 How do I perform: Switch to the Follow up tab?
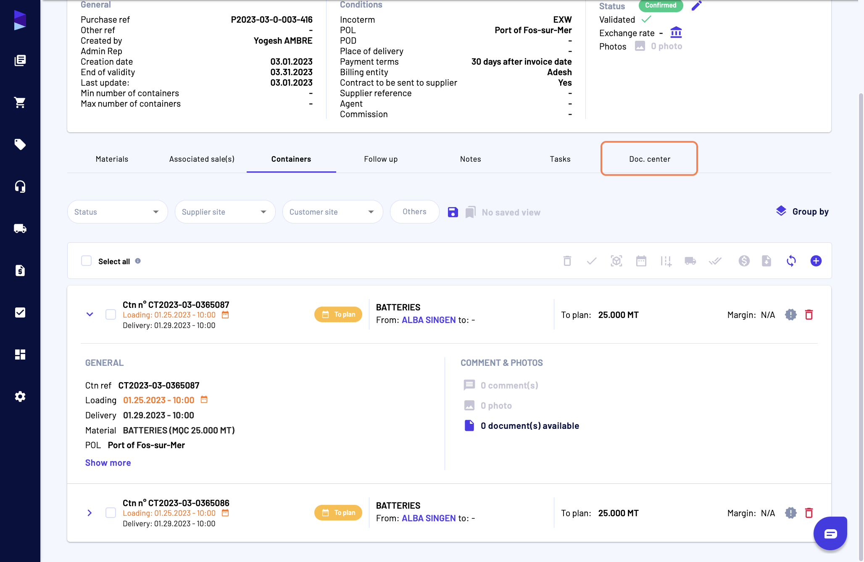[381, 159]
